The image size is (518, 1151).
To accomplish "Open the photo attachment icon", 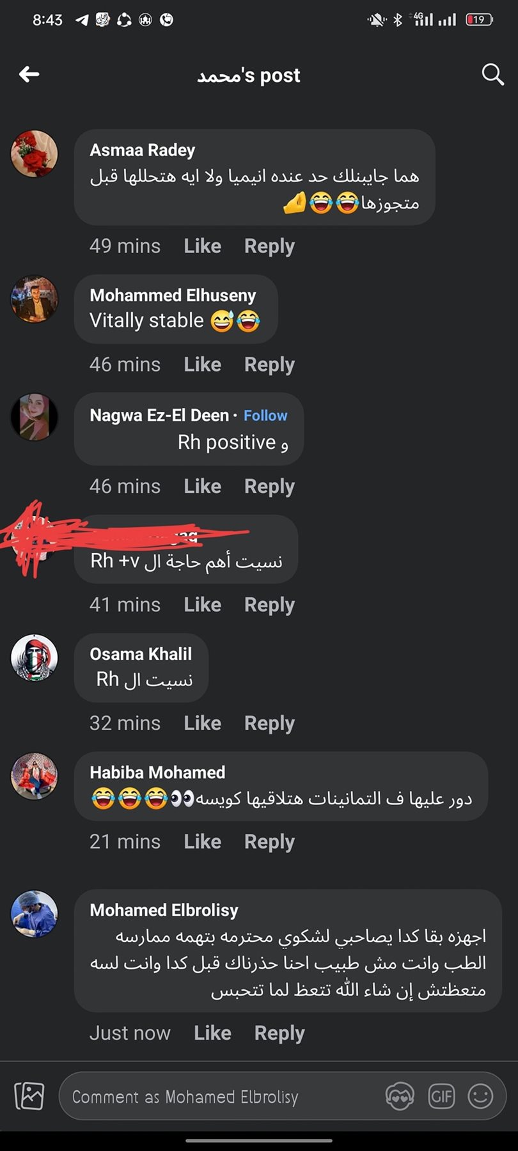I will 29,1096.
